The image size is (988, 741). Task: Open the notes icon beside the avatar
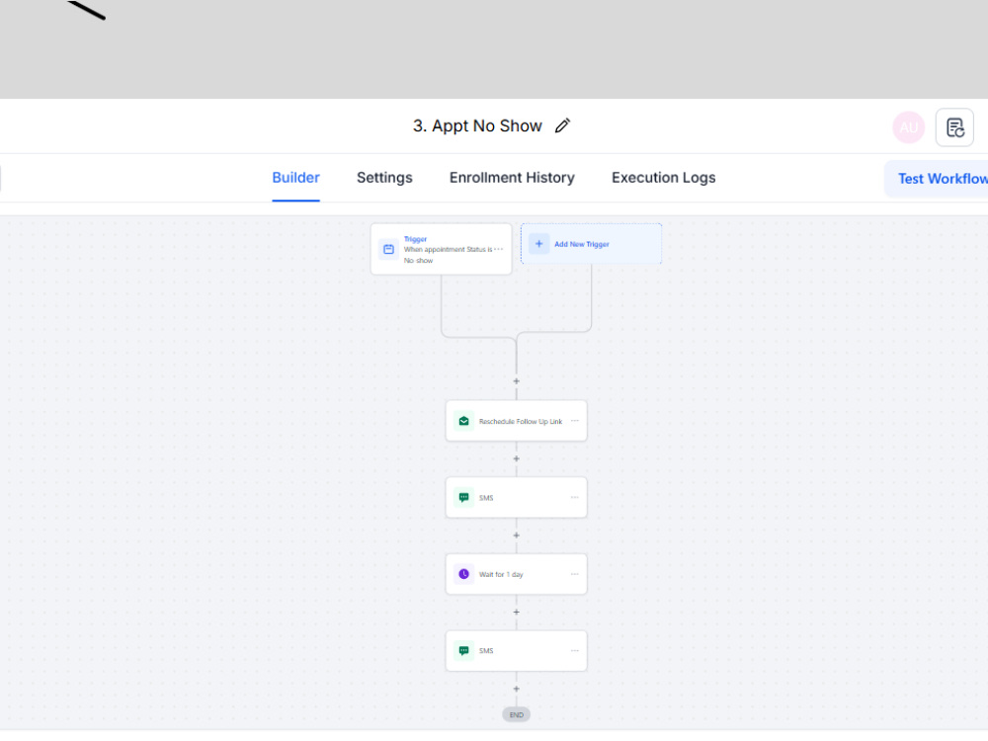click(x=954, y=127)
